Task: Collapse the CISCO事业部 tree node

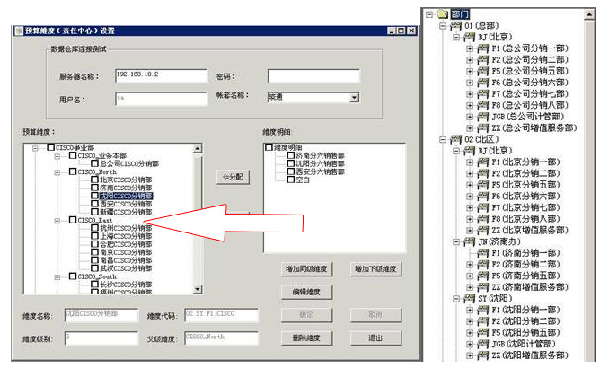Action: tap(35, 148)
